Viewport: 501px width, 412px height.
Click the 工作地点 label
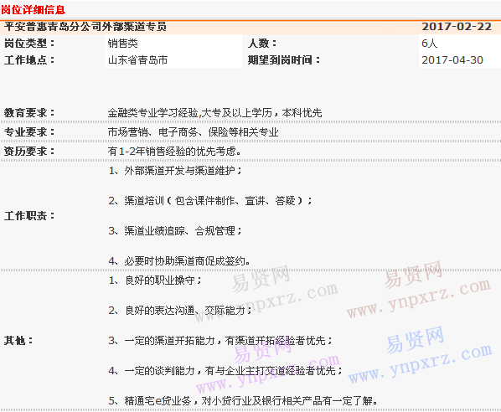pyautogui.click(x=29, y=59)
